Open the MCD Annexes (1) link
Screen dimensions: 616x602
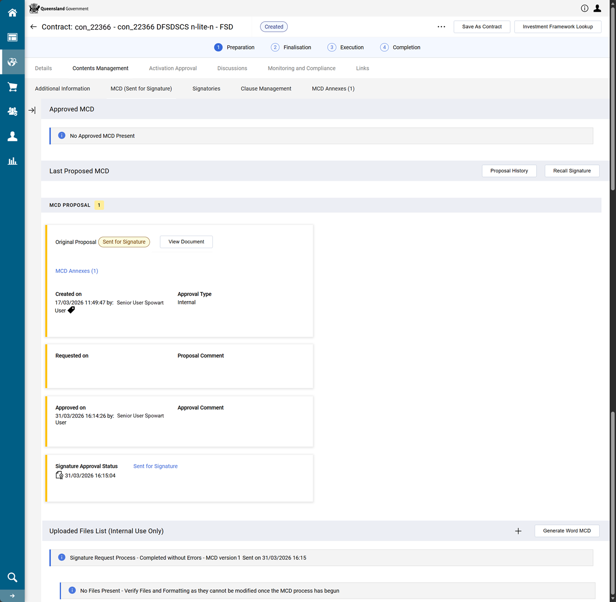(x=77, y=271)
